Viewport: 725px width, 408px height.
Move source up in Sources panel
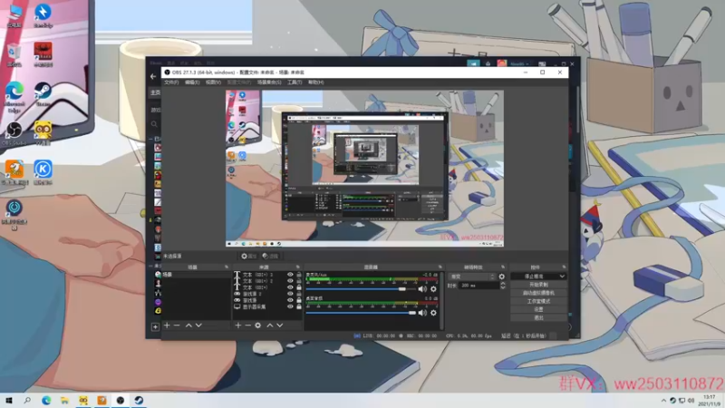[270, 325]
